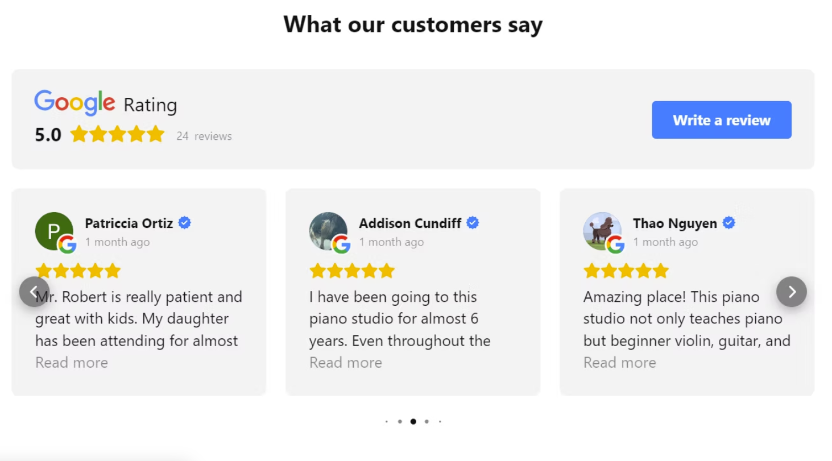Click Addison Cundiff's profile picture

coord(328,231)
